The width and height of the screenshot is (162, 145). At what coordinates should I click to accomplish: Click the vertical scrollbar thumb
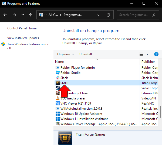(x=160, y=112)
